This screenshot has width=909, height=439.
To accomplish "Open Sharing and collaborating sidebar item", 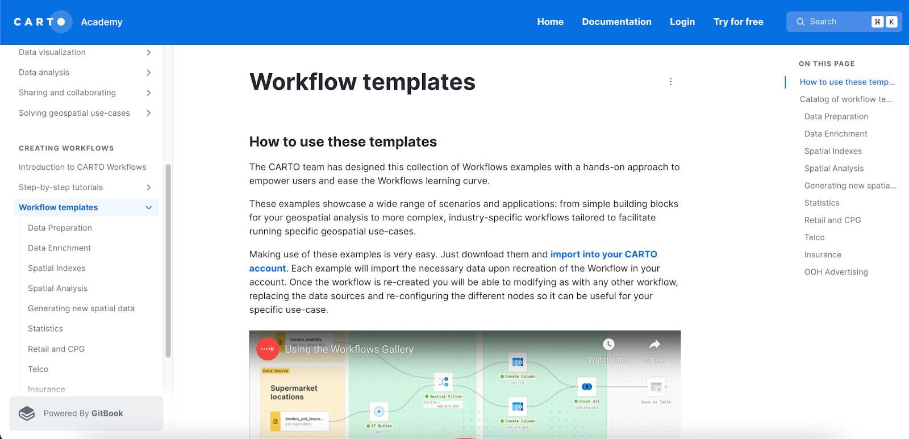I will click(67, 93).
